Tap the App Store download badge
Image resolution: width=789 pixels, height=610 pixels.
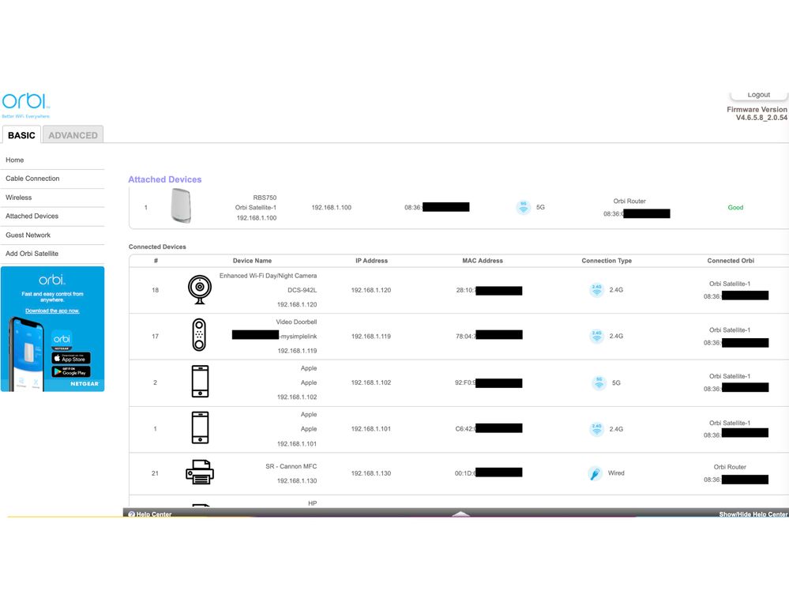[71, 358]
